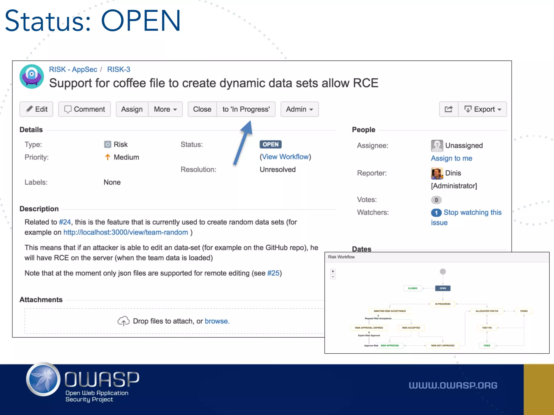
Task: Click the RISK AppSec project avatar
Action: (x=32, y=76)
